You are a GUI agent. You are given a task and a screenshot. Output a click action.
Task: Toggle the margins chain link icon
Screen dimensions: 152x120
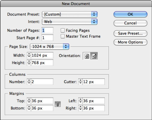pos(58,104)
